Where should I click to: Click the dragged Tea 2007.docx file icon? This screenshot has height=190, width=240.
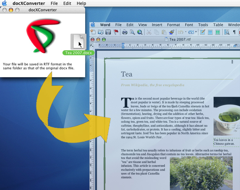[x=78, y=42]
